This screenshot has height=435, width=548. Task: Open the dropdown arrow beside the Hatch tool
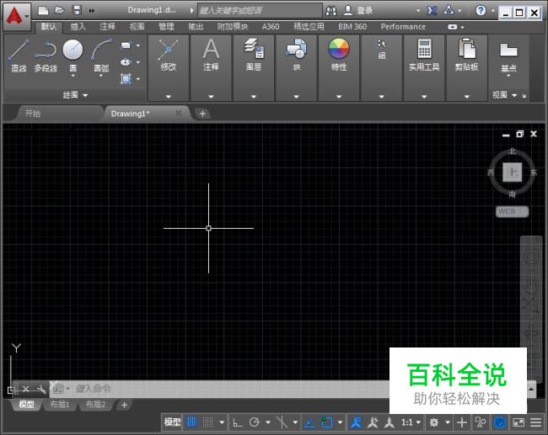tap(138, 79)
